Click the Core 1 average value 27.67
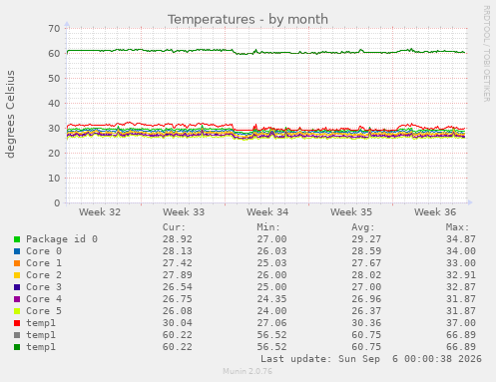This screenshot has width=496, height=382. coord(366,263)
